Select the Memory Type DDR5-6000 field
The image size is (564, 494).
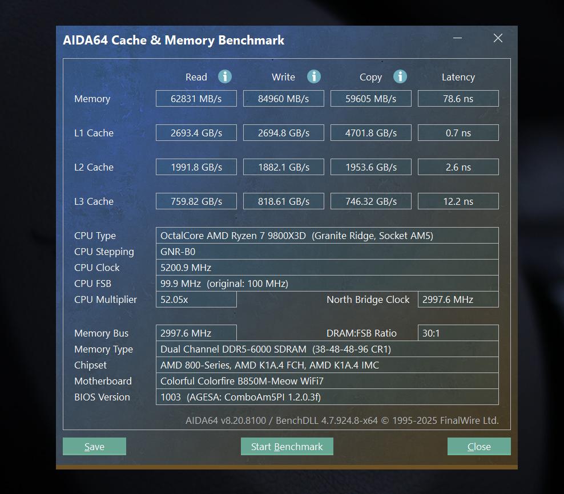tap(327, 349)
